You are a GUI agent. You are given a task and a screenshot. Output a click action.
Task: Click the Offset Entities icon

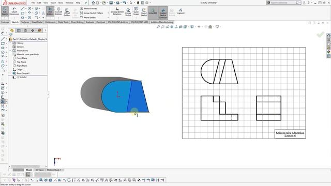point(67,12)
